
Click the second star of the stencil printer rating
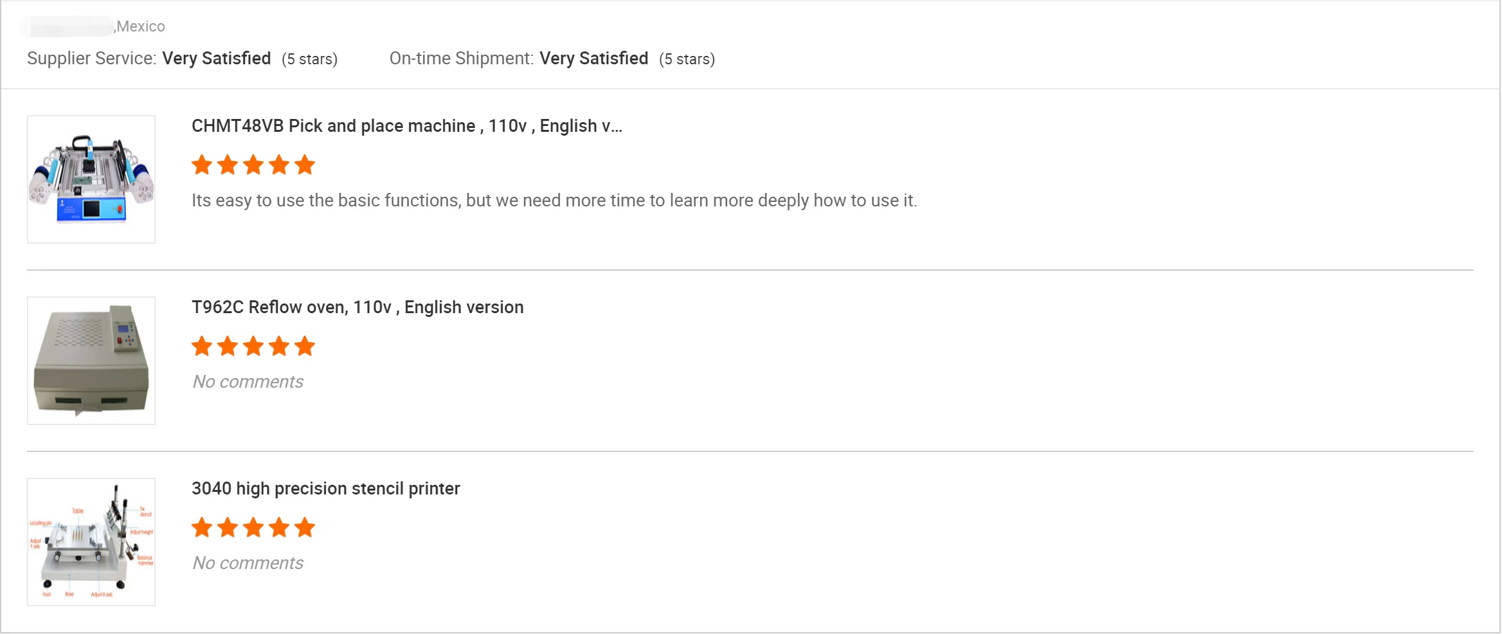(x=228, y=528)
